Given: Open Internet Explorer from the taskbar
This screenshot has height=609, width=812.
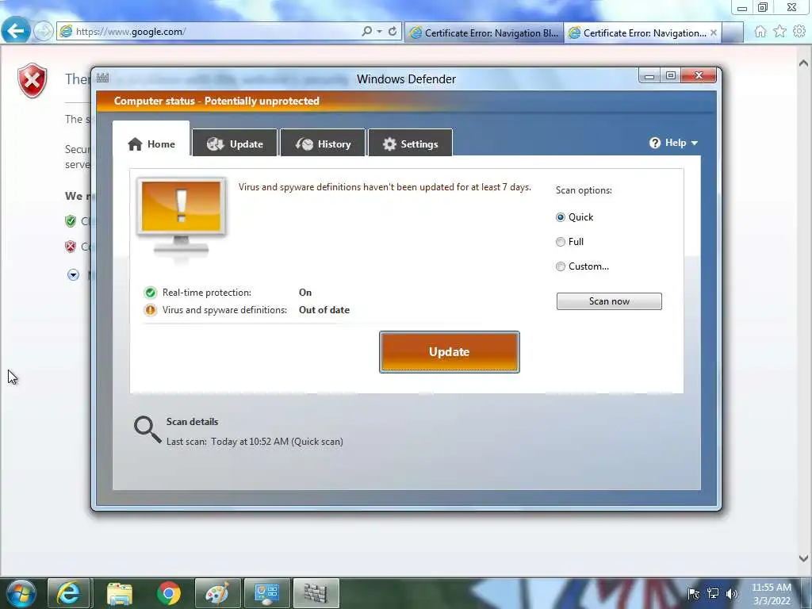Looking at the screenshot, I should point(69,593).
